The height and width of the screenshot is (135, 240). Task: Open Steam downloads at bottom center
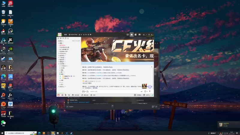click(x=112, y=106)
